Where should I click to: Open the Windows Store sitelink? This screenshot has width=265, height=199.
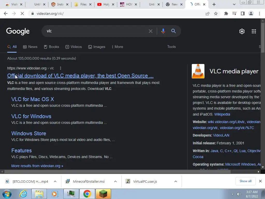[x=28, y=133]
